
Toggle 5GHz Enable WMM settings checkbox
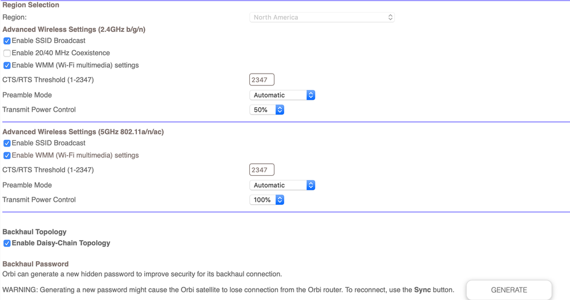(7, 156)
